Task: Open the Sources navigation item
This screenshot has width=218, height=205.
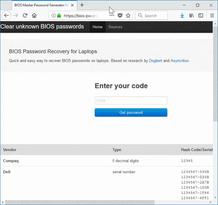Action: (x=115, y=27)
